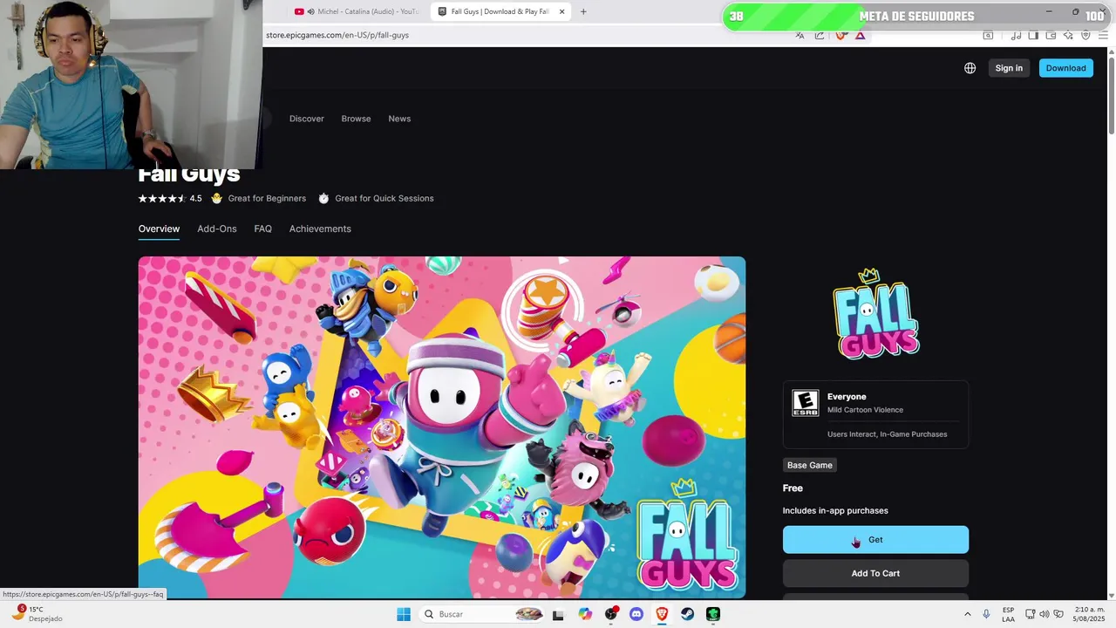Click the Sign in button

coord(1009,68)
